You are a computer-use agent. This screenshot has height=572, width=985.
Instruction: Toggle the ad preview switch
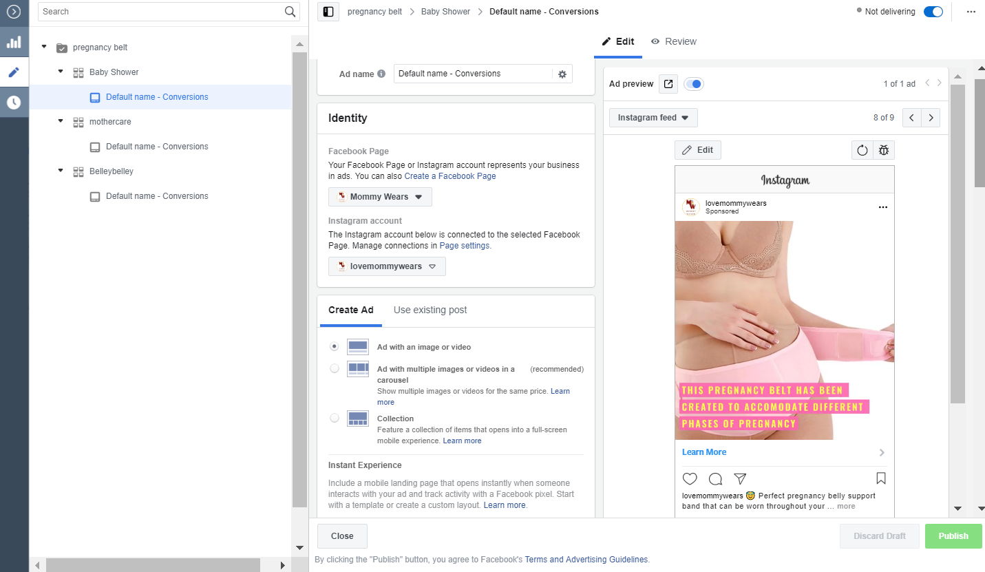pyautogui.click(x=694, y=84)
